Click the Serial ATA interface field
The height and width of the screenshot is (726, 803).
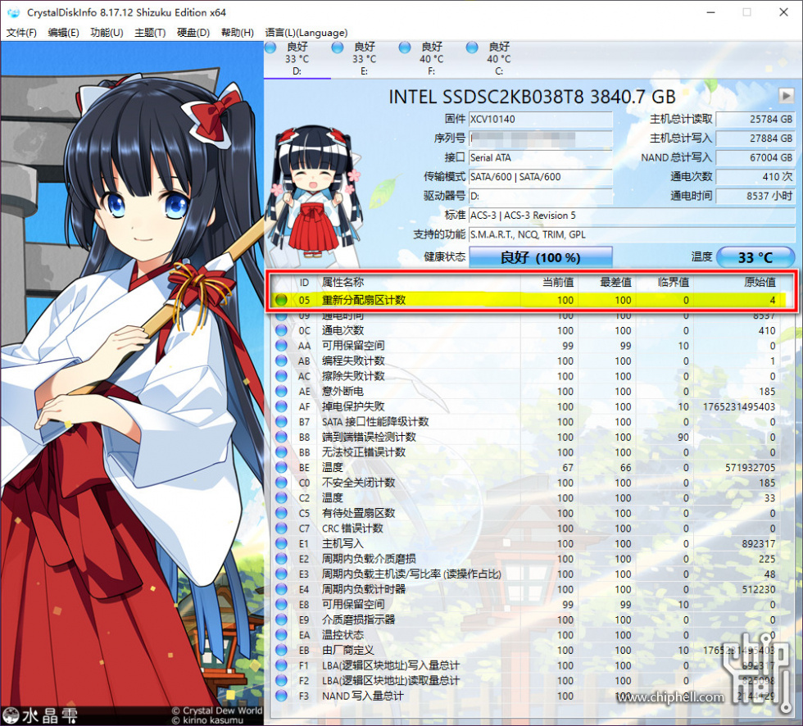[540, 157]
